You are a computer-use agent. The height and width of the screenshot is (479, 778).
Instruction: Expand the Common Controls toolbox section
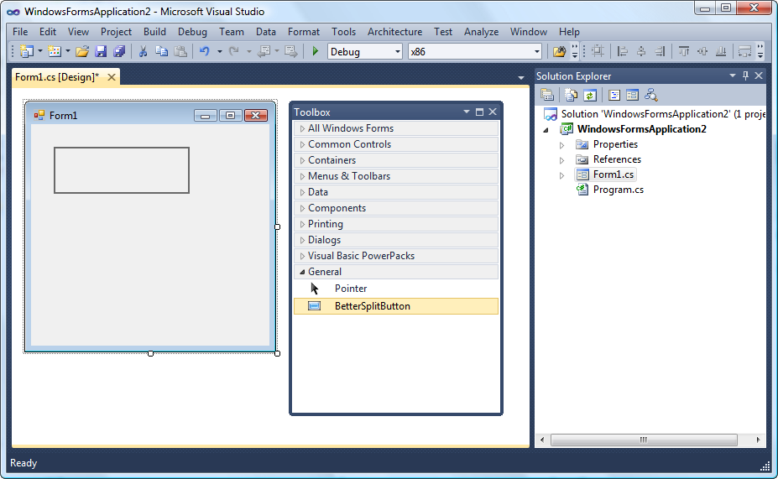tap(349, 144)
